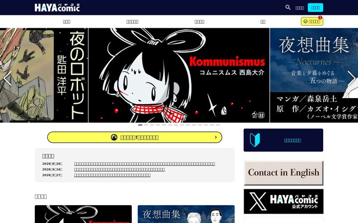Open the 夜想曲集 thumbnail card below the news
This screenshot has width=358, height=223.
pyautogui.click(x=186, y=214)
